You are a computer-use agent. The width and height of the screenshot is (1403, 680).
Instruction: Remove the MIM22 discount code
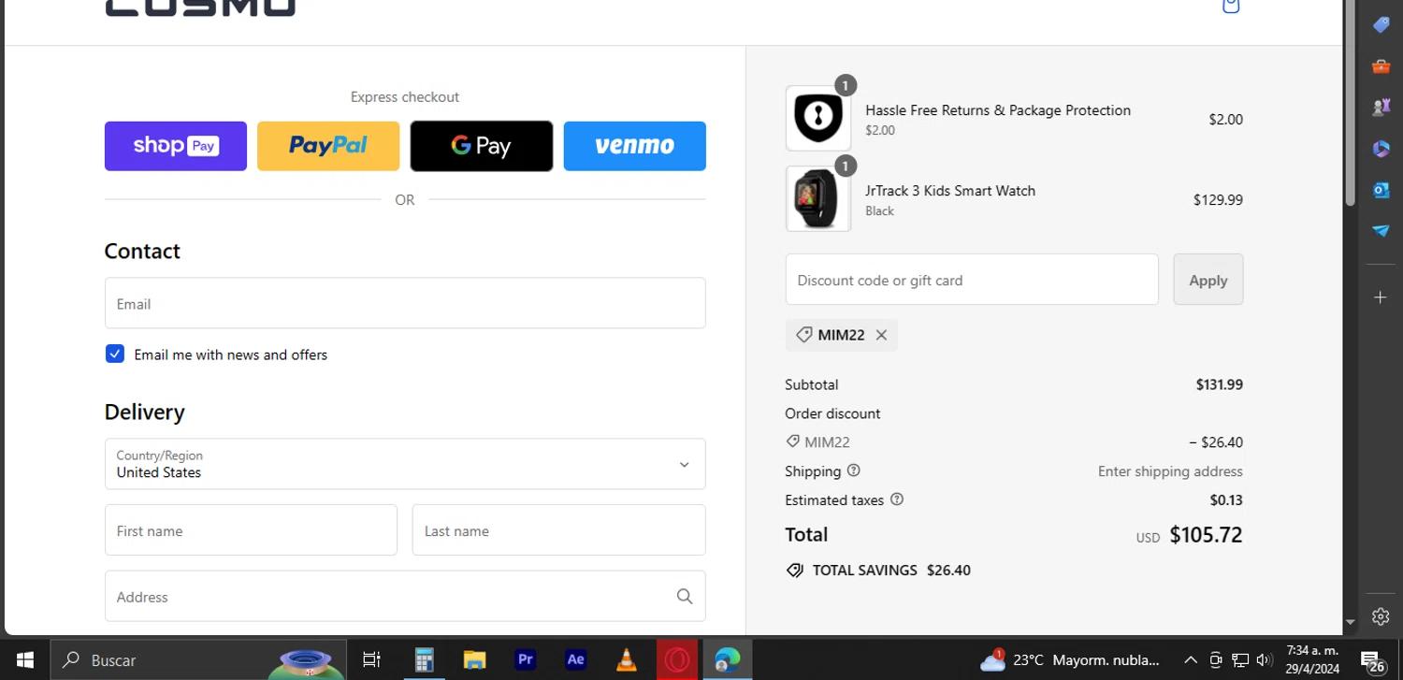(x=881, y=335)
